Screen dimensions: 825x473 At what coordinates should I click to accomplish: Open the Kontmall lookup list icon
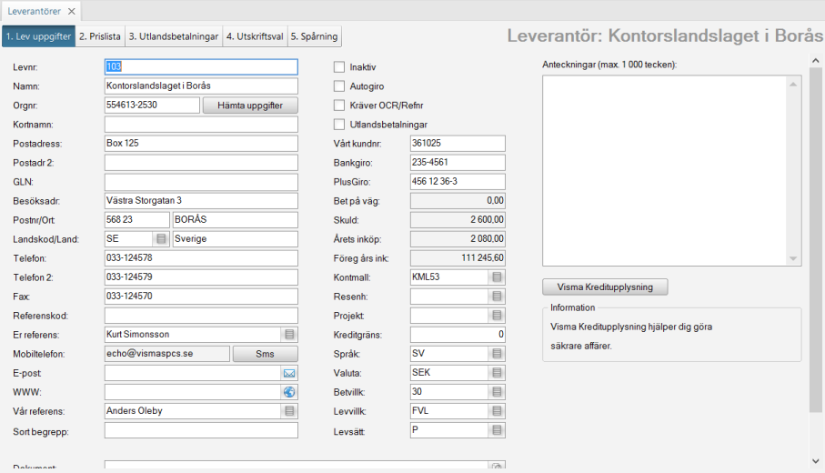point(497,277)
